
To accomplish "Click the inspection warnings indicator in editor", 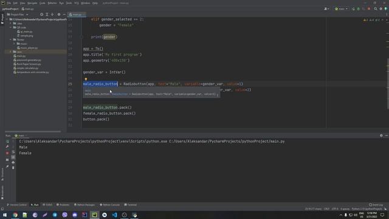I will point(371,20).
